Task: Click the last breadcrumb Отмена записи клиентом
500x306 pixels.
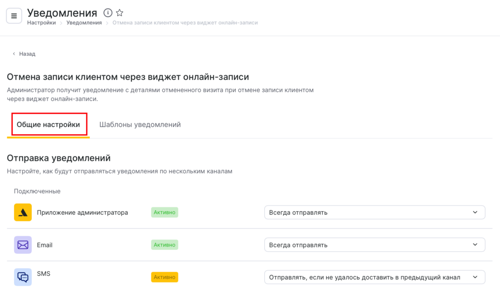Action: click(x=185, y=22)
